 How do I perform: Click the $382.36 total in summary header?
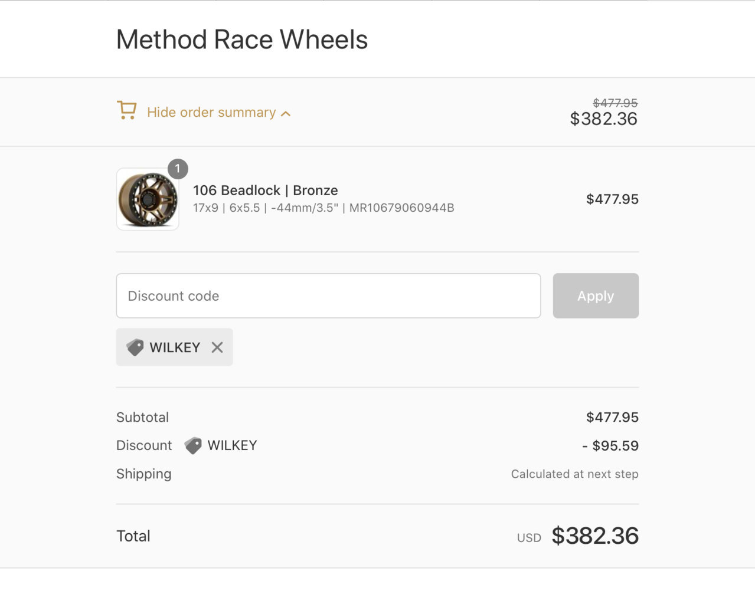pyautogui.click(x=603, y=119)
